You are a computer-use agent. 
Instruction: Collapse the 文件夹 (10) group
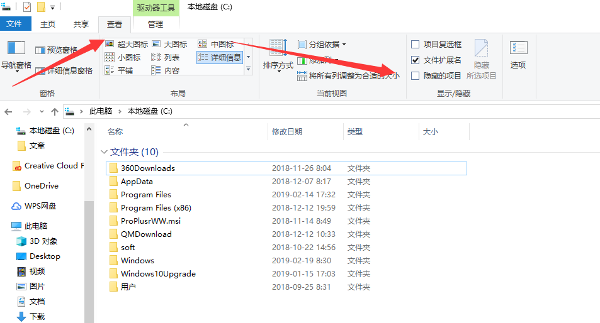tap(103, 152)
